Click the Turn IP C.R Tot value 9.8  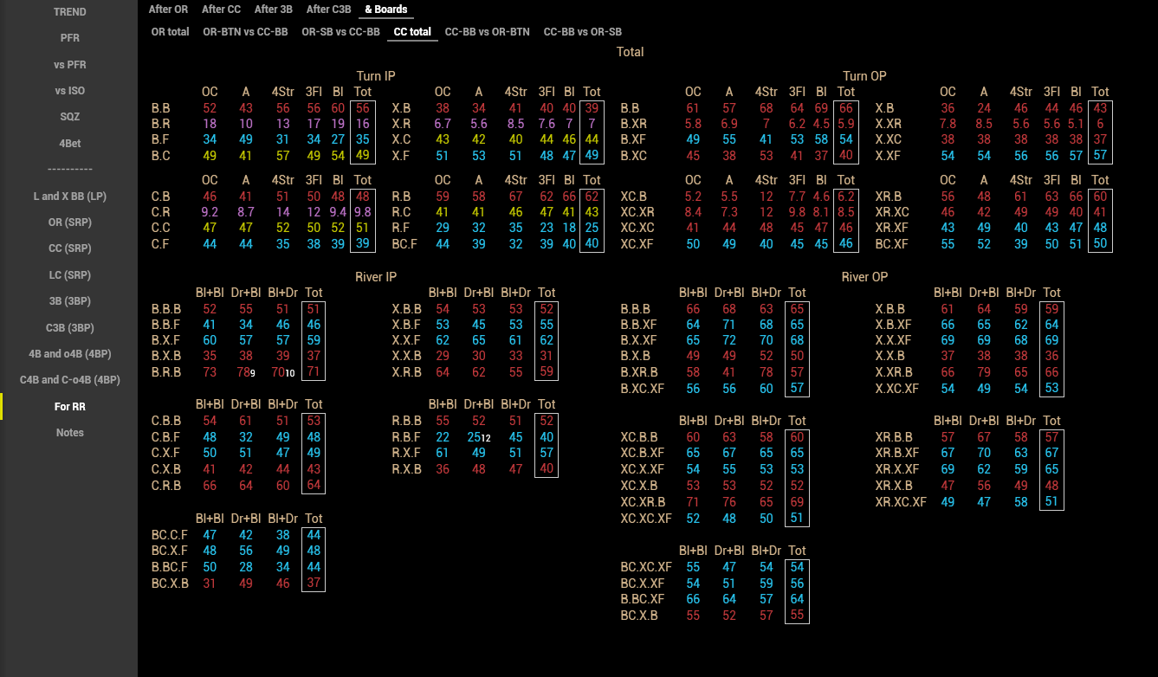click(363, 212)
